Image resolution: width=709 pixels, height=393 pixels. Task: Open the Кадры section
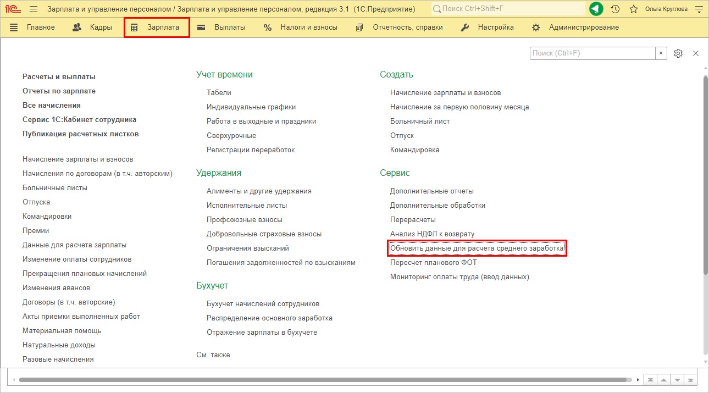coord(101,27)
